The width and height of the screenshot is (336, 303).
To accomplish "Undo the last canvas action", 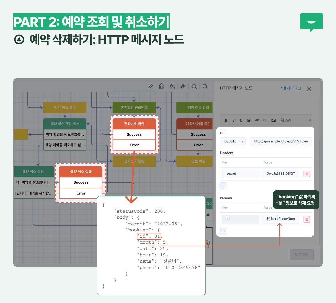I will (172, 86).
